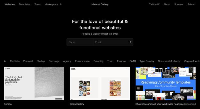
Task: Select Type foundry category
Action: click(x=147, y=61)
